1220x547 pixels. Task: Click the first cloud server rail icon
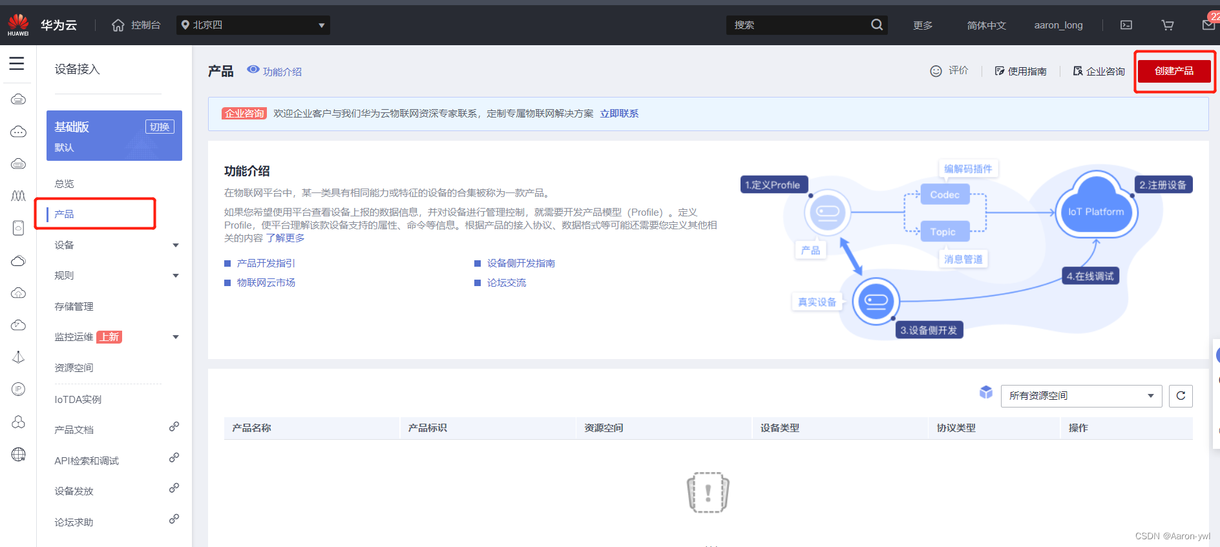coord(19,99)
